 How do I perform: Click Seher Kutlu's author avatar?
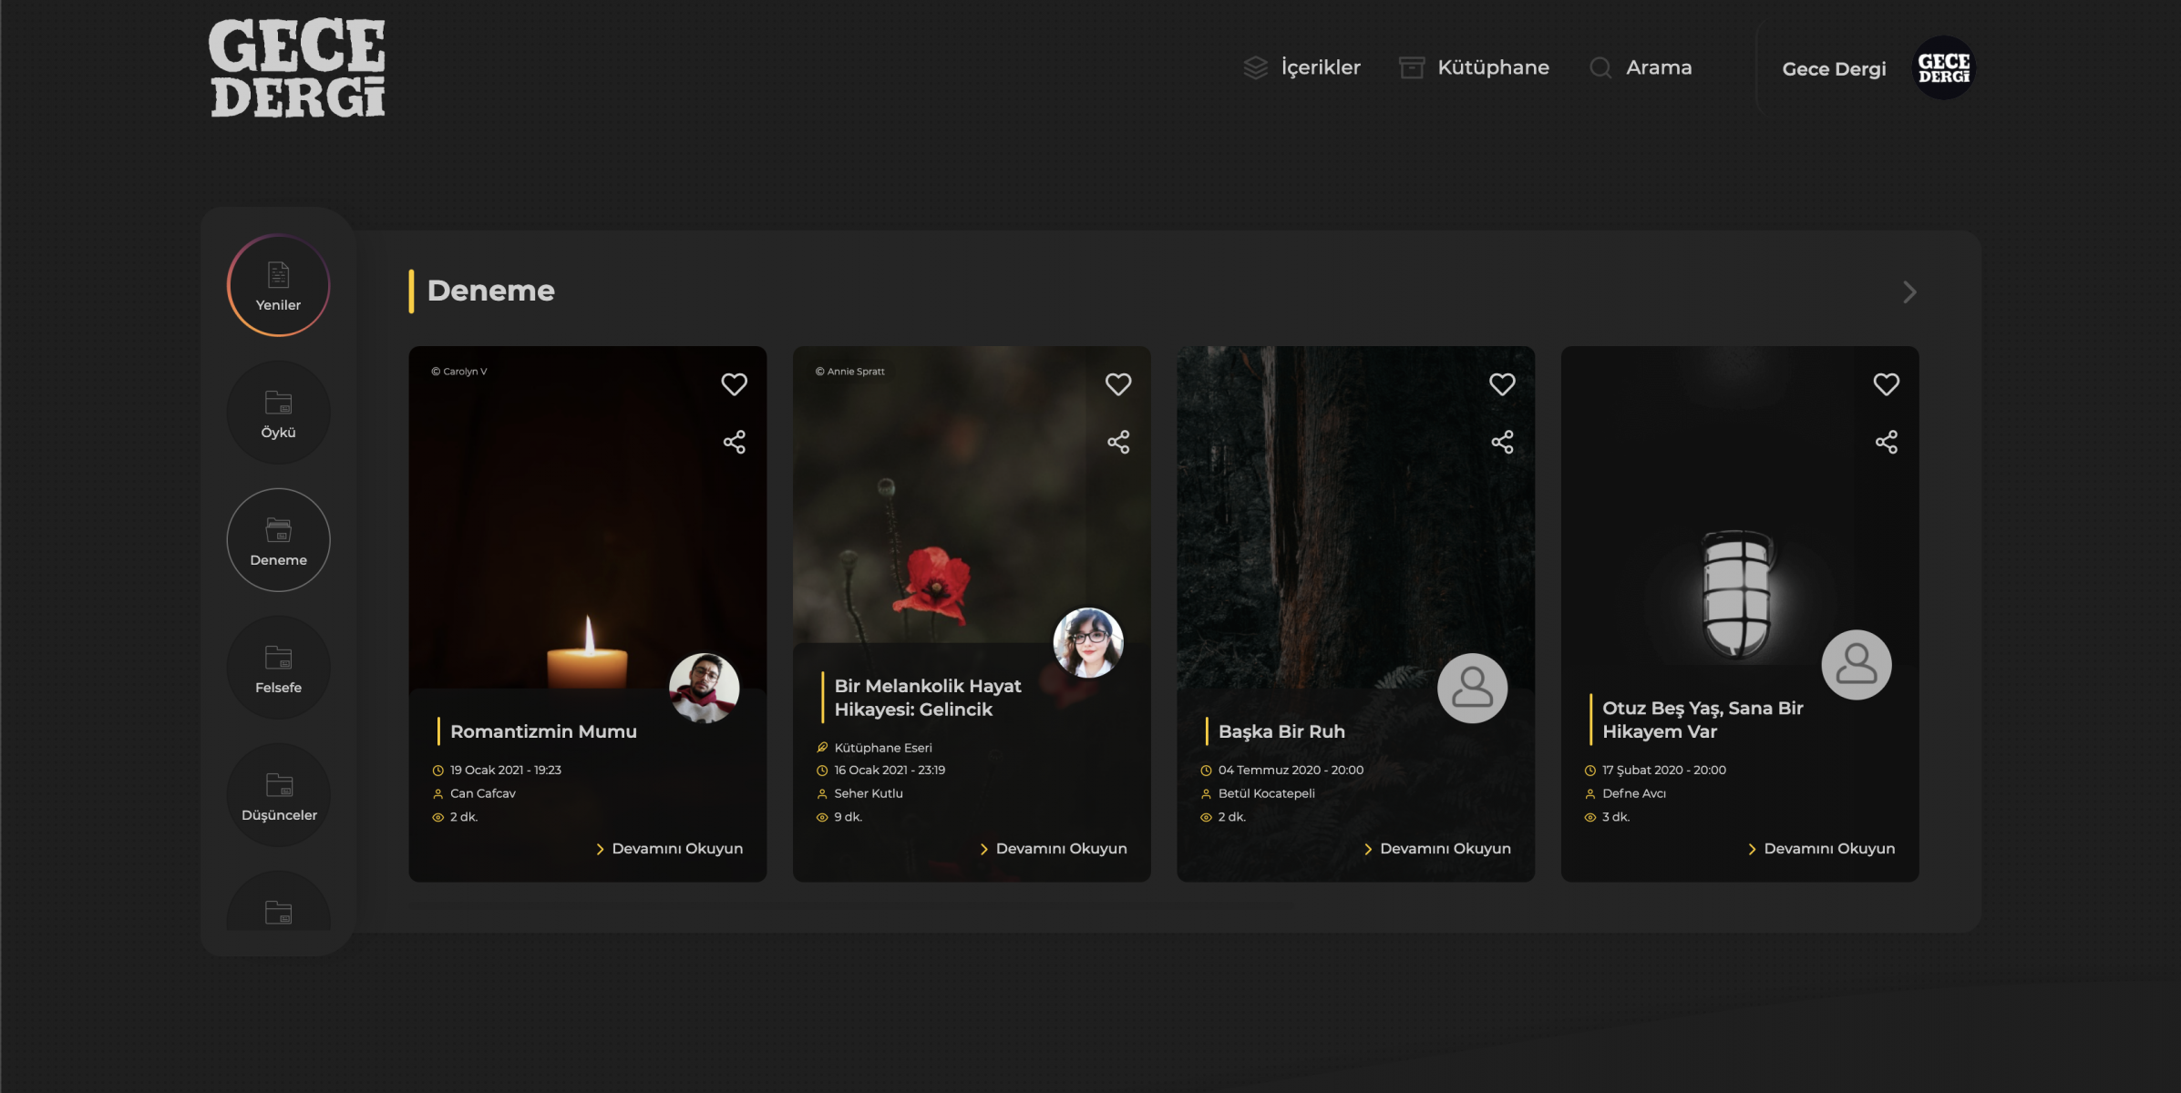pyautogui.click(x=1087, y=643)
